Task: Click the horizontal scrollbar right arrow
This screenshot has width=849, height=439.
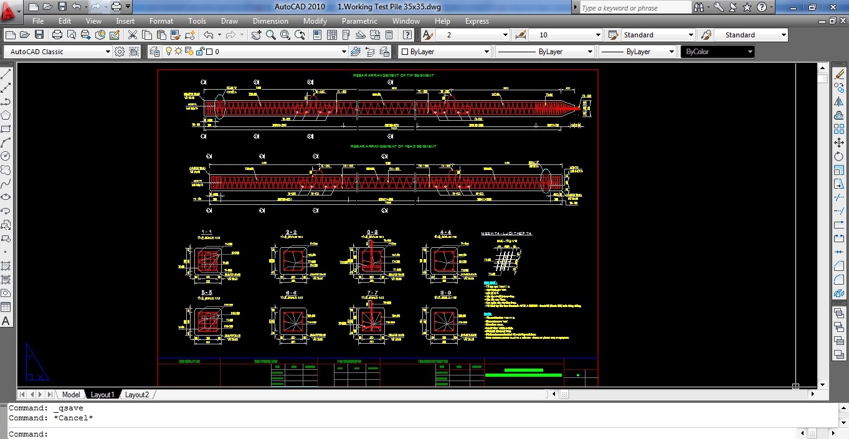Action: tap(812, 395)
